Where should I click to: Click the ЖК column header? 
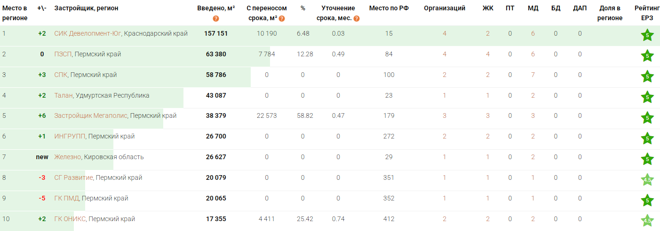[x=488, y=8]
